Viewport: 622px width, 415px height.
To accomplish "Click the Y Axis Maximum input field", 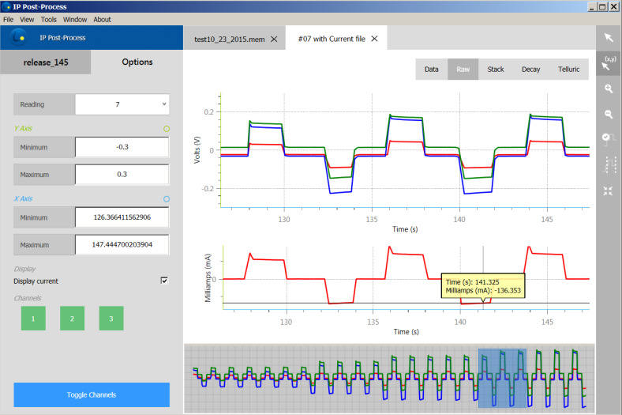I will tap(122, 175).
